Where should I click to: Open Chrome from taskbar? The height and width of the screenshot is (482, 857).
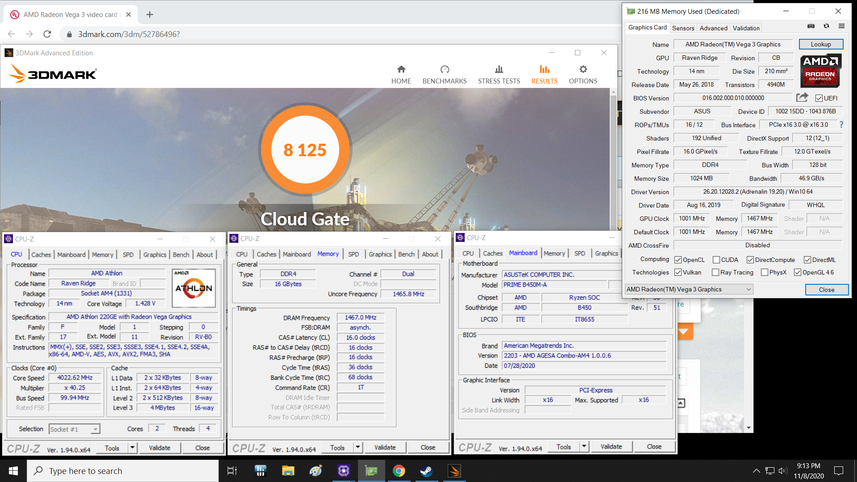(399, 471)
